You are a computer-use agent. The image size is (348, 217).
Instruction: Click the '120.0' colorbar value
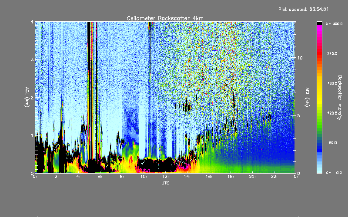332,113
